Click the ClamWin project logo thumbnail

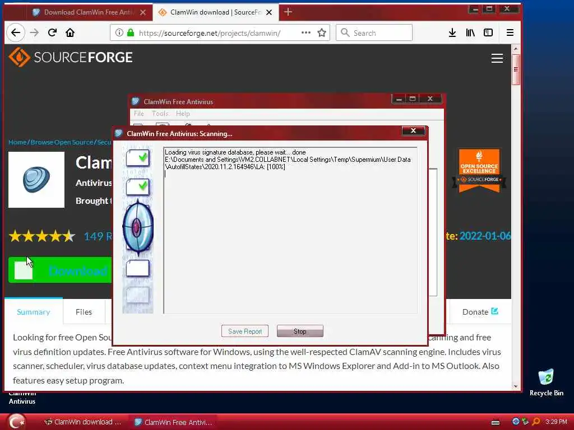[36, 180]
